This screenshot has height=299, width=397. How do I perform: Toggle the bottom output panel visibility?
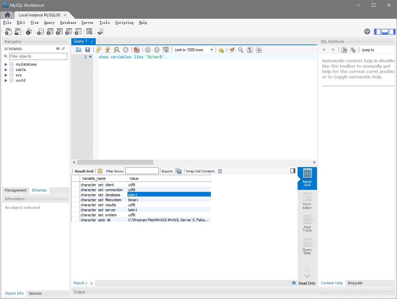(x=385, y=32)
